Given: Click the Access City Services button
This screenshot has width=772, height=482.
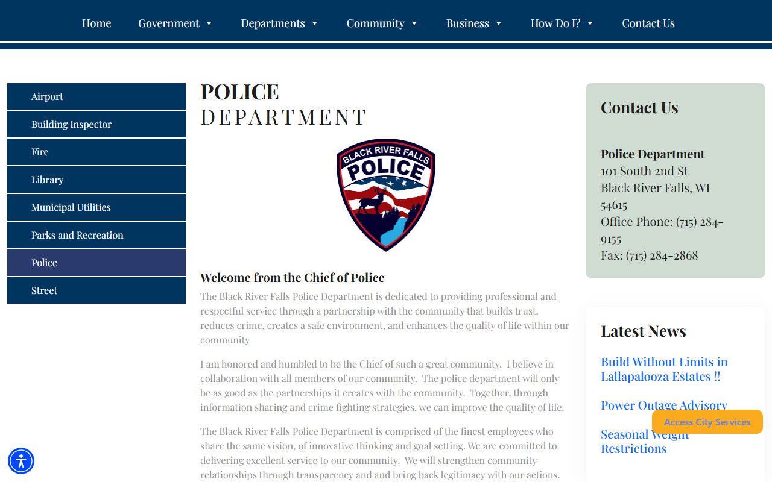Looking at the screenshot, I should coord(707,422).
